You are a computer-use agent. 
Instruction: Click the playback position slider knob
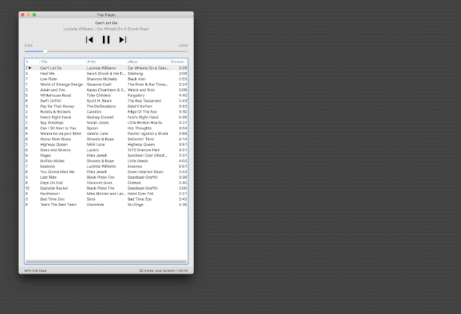[x=45, y=51]
